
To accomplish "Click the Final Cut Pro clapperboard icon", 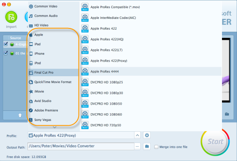I will [x=31, y=73].
